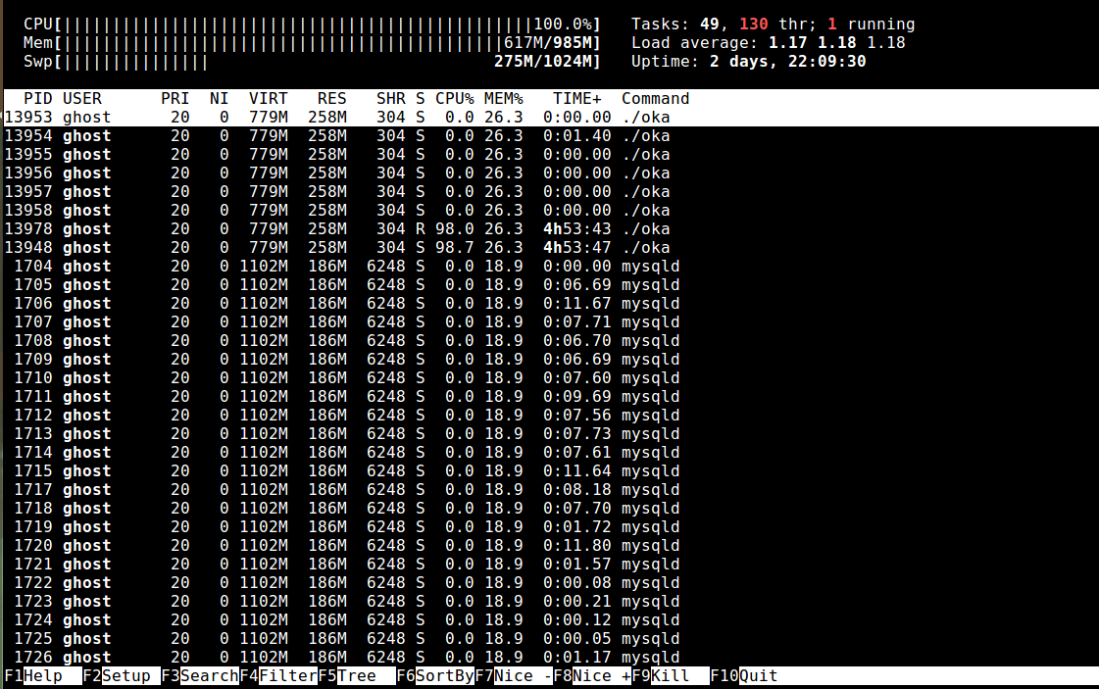Open the F2 Setup screen
The height and width of the screenshot is (689, 1099).
click(x=125, y=676)
